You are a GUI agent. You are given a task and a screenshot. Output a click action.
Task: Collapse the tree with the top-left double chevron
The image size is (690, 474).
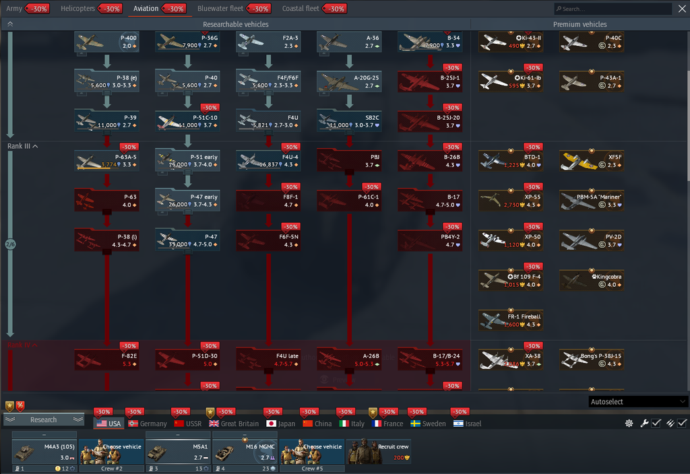coord(10,24)
